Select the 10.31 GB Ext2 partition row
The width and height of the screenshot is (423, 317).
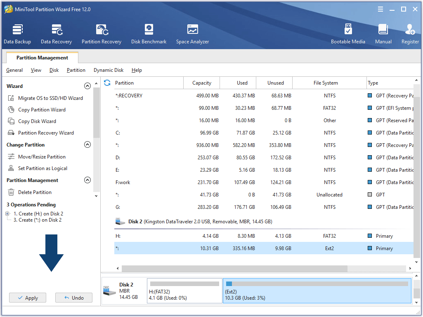coord(264,248)
